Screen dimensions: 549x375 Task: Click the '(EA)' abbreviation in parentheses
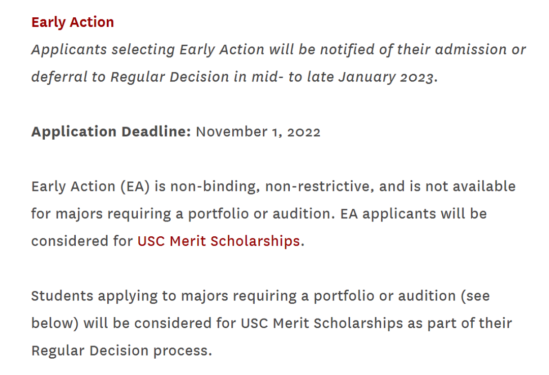click(135, 186)
